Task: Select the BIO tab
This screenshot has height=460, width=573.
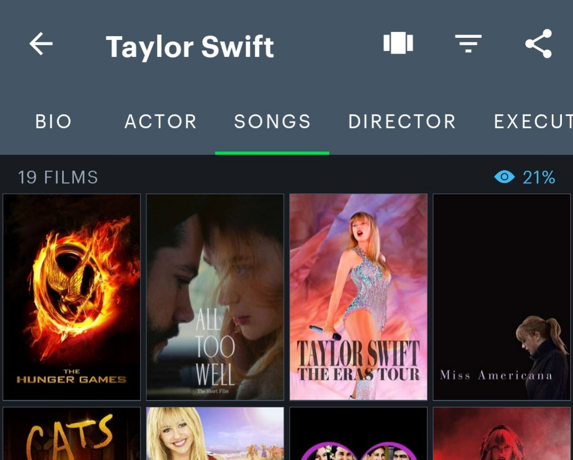Action: [x=53, y=122]
